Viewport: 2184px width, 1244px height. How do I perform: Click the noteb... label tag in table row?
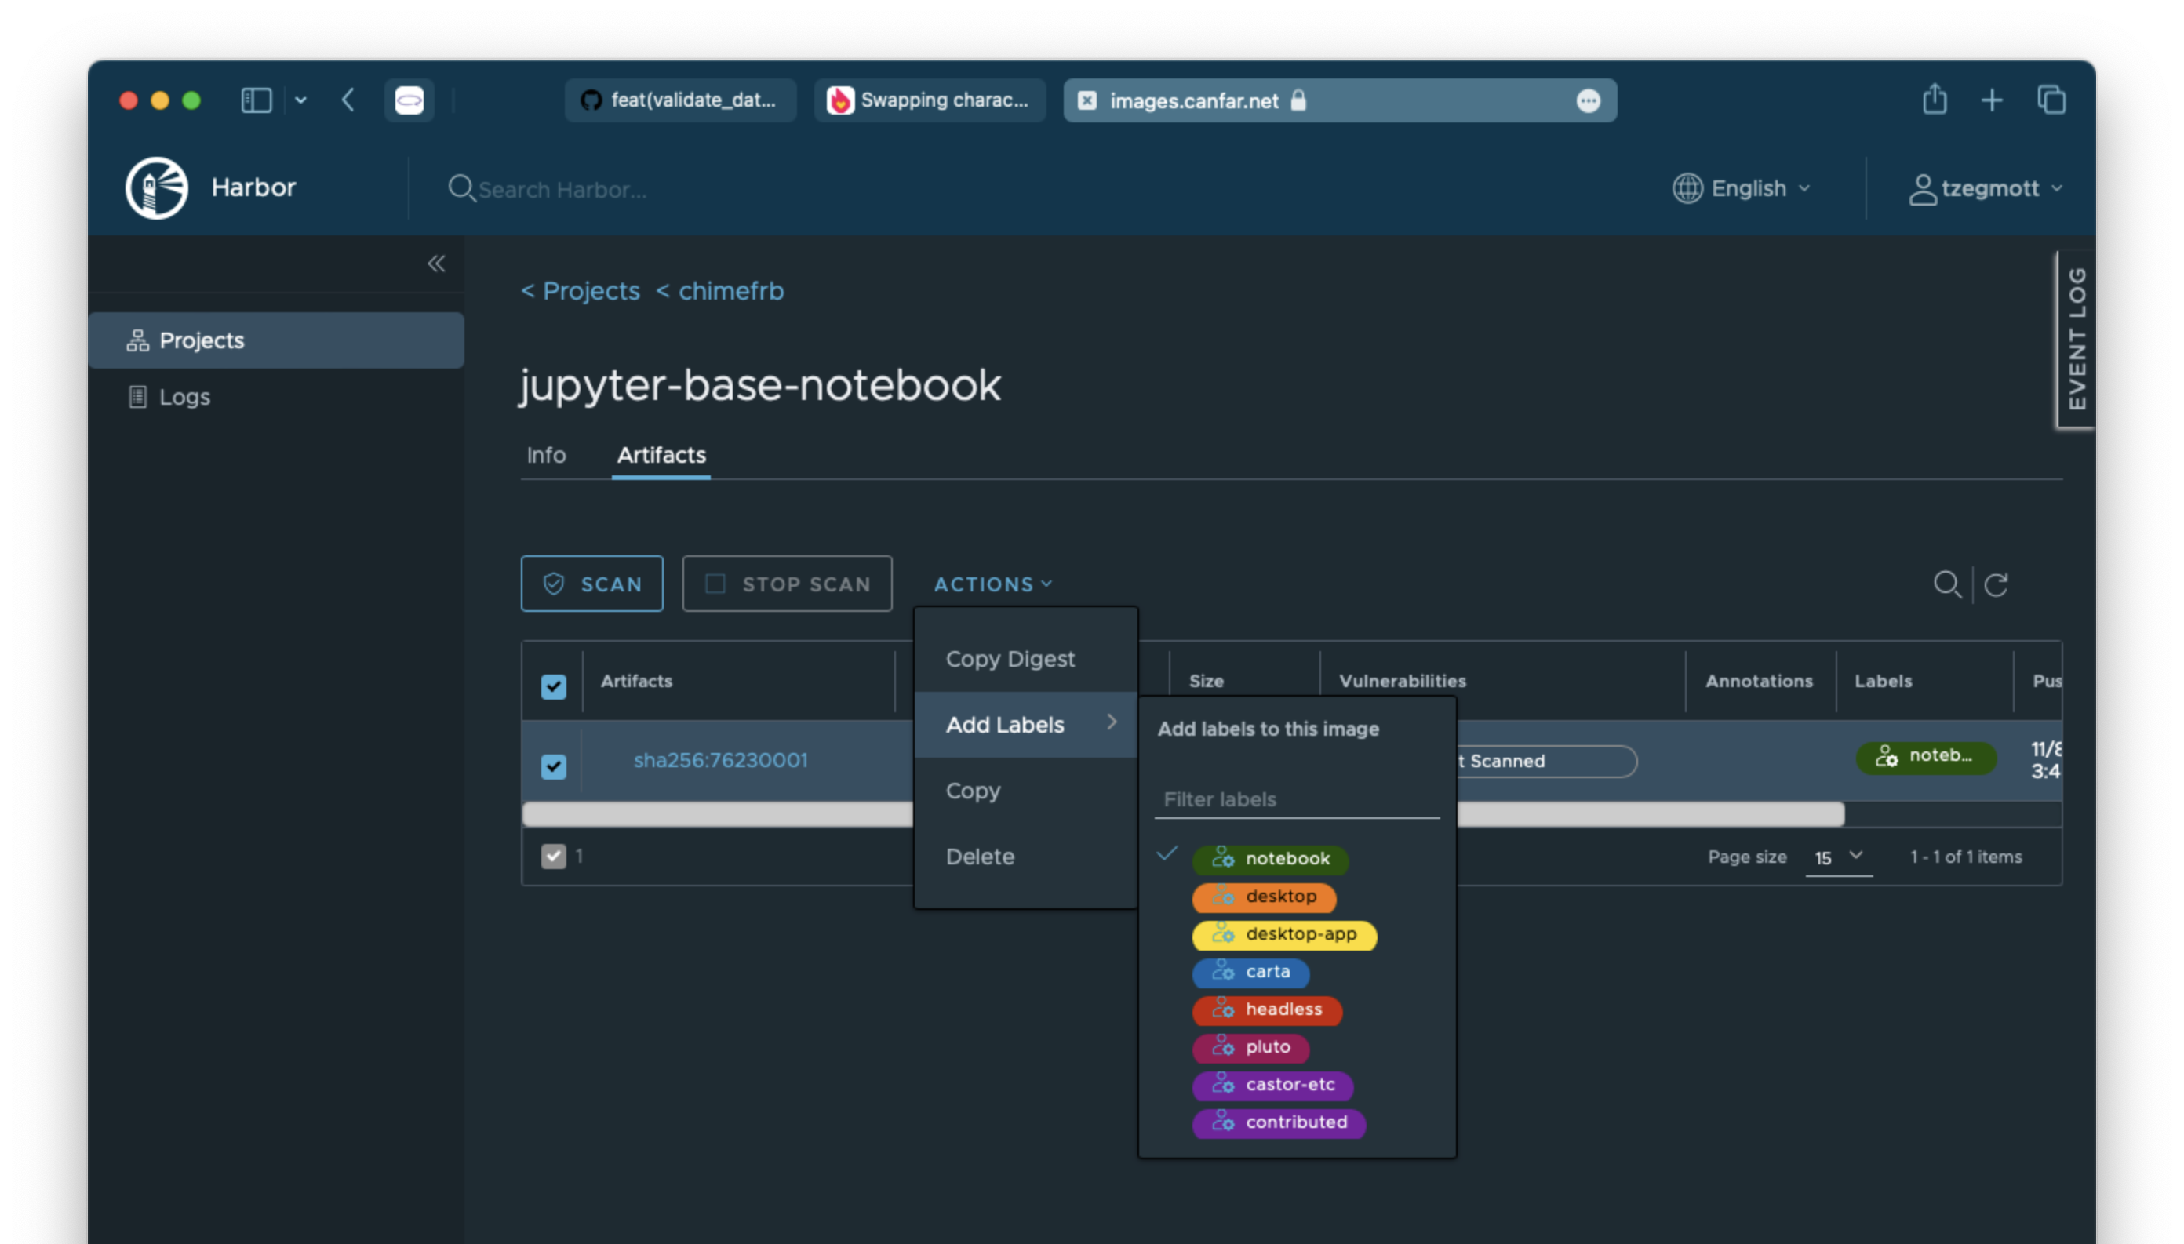click(x=1925, y=756)
